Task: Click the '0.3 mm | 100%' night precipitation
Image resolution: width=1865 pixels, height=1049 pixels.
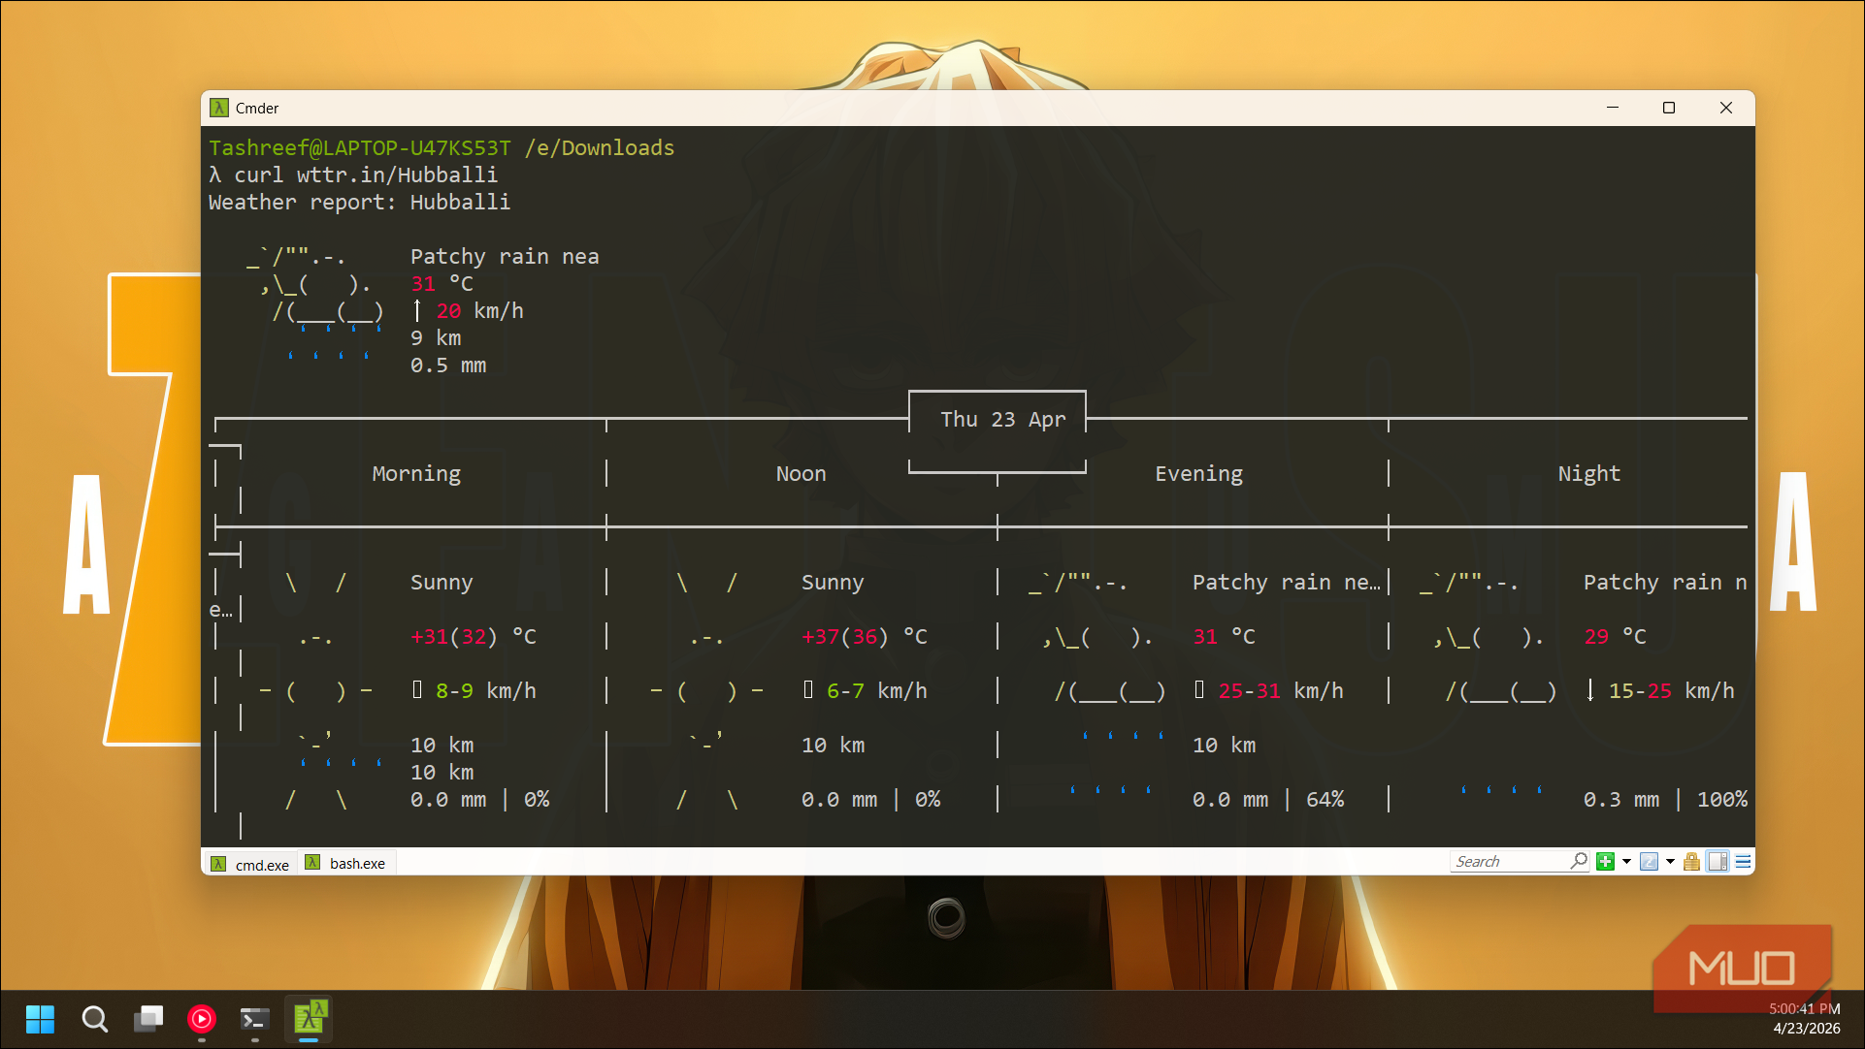Action: [x=1665, y=800]
